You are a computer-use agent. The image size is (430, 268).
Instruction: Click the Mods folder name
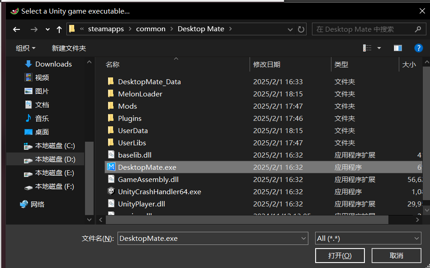(128, 106)
